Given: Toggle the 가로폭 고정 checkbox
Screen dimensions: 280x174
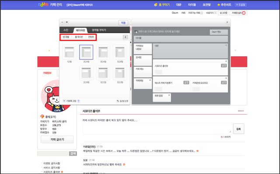Looking at the screenshot, I should [64, 101].
